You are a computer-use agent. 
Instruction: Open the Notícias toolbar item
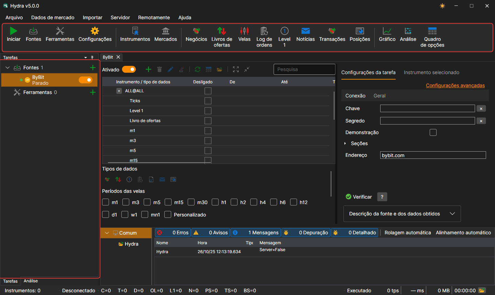[x=306, y=34]
